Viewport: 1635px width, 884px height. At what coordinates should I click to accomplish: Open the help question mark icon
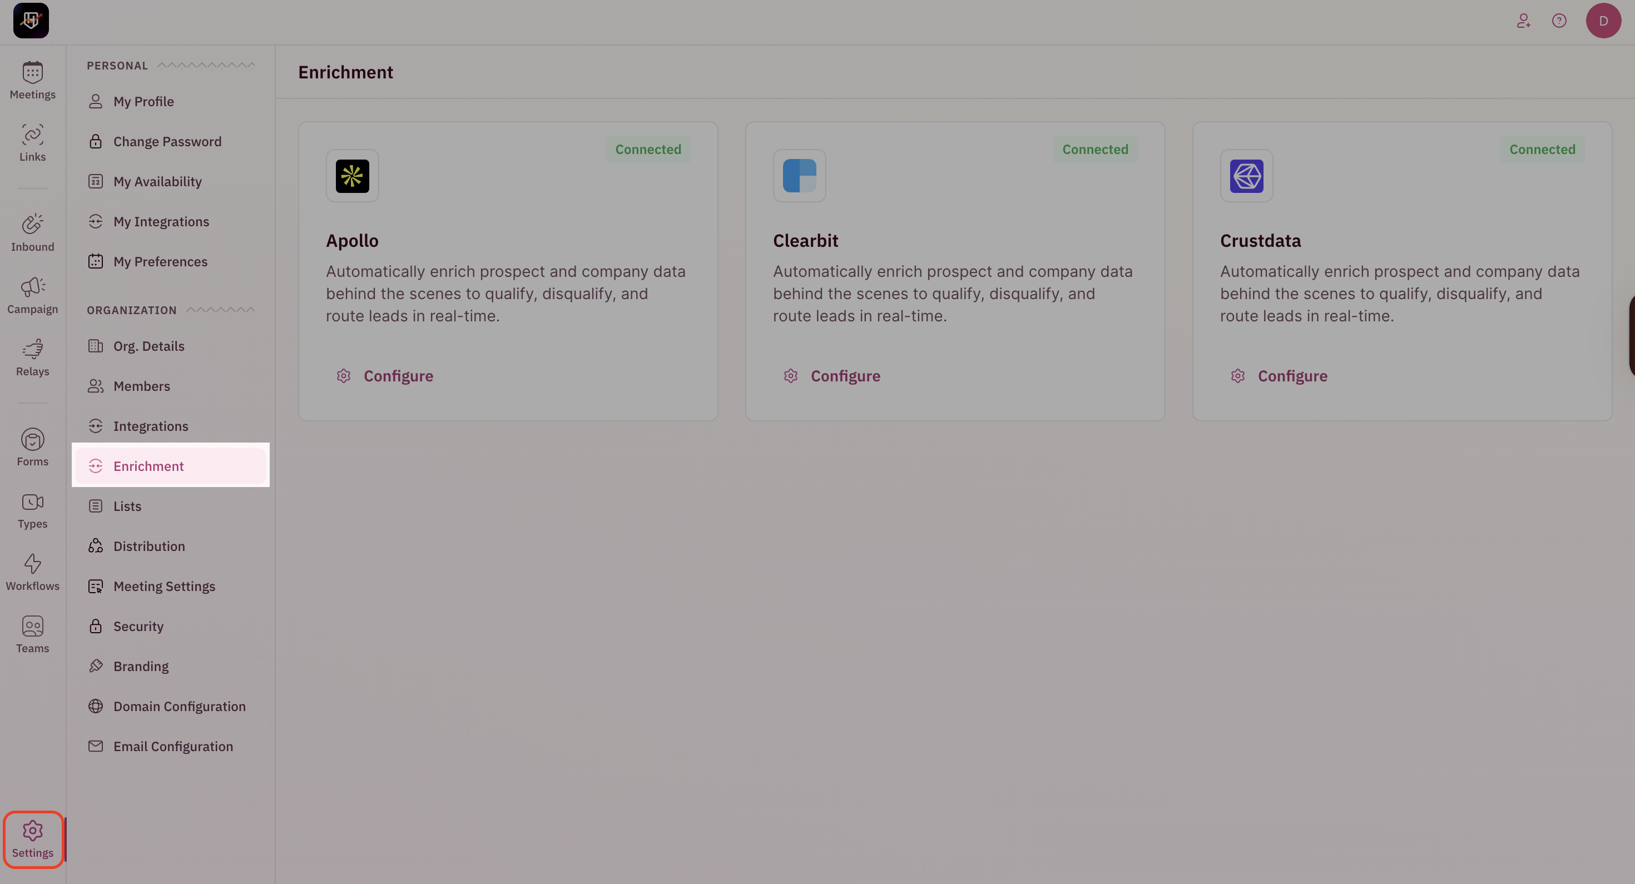(x=1559, y=21)
